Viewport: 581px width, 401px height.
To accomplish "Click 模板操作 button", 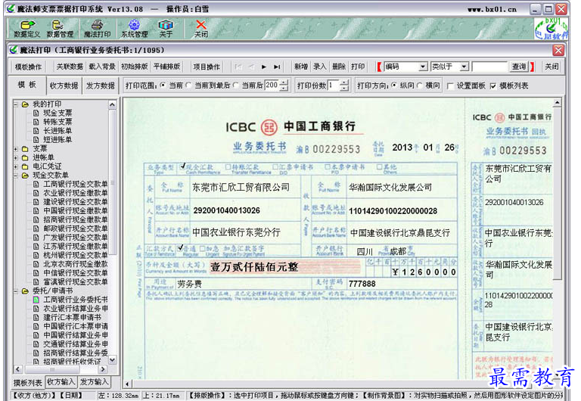I will coord(28,67).
